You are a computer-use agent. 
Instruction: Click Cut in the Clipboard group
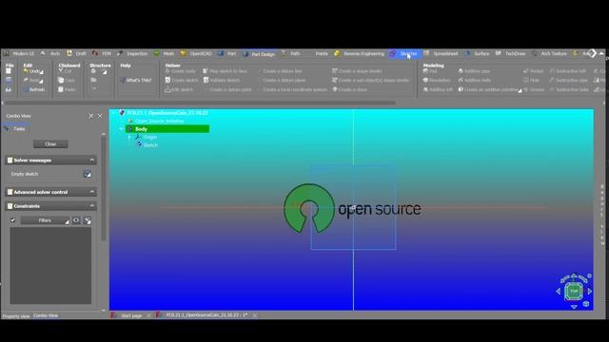click(65, 71)
